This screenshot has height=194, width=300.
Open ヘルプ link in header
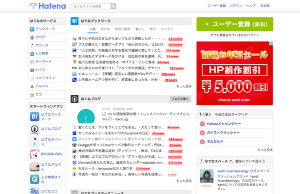[x=251, y=6]
